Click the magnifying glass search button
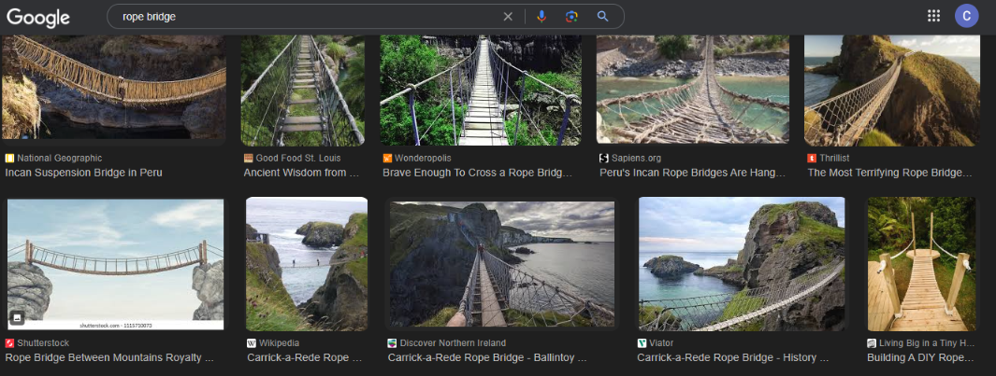Viewport: 996px width, 376px height. click(603, 17)
